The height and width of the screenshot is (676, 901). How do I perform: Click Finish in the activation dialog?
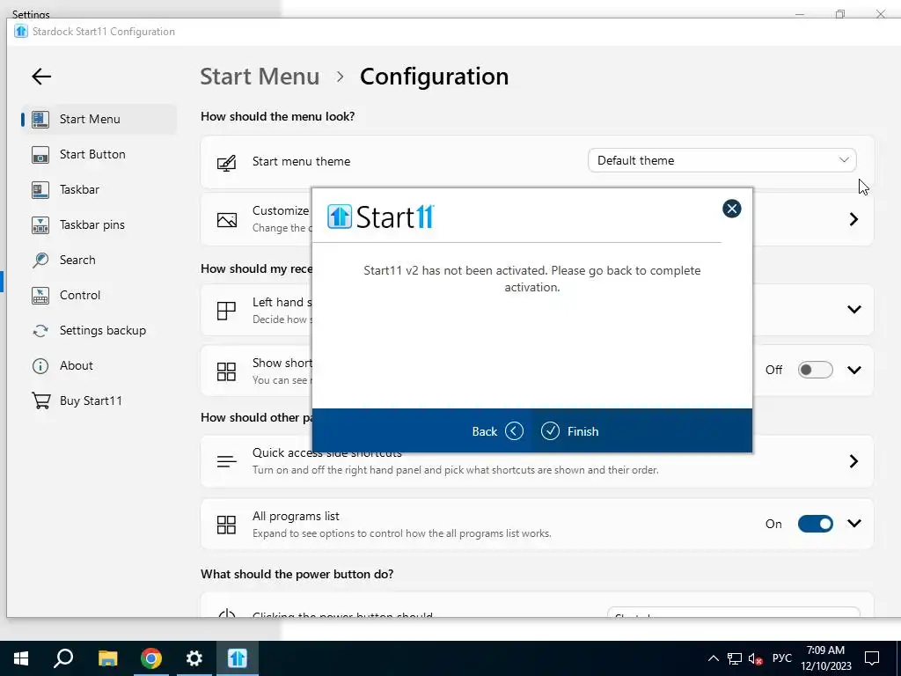[569, 431]
